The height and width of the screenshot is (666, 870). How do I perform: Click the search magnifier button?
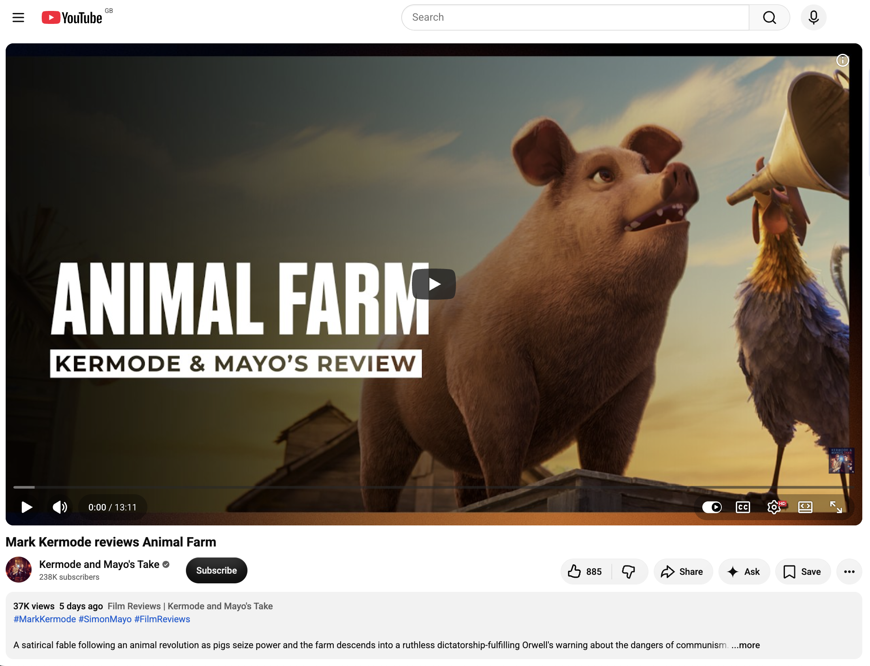coord(769,17)
